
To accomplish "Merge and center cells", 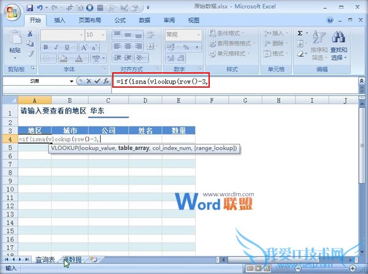I will [x=150, y=46].
